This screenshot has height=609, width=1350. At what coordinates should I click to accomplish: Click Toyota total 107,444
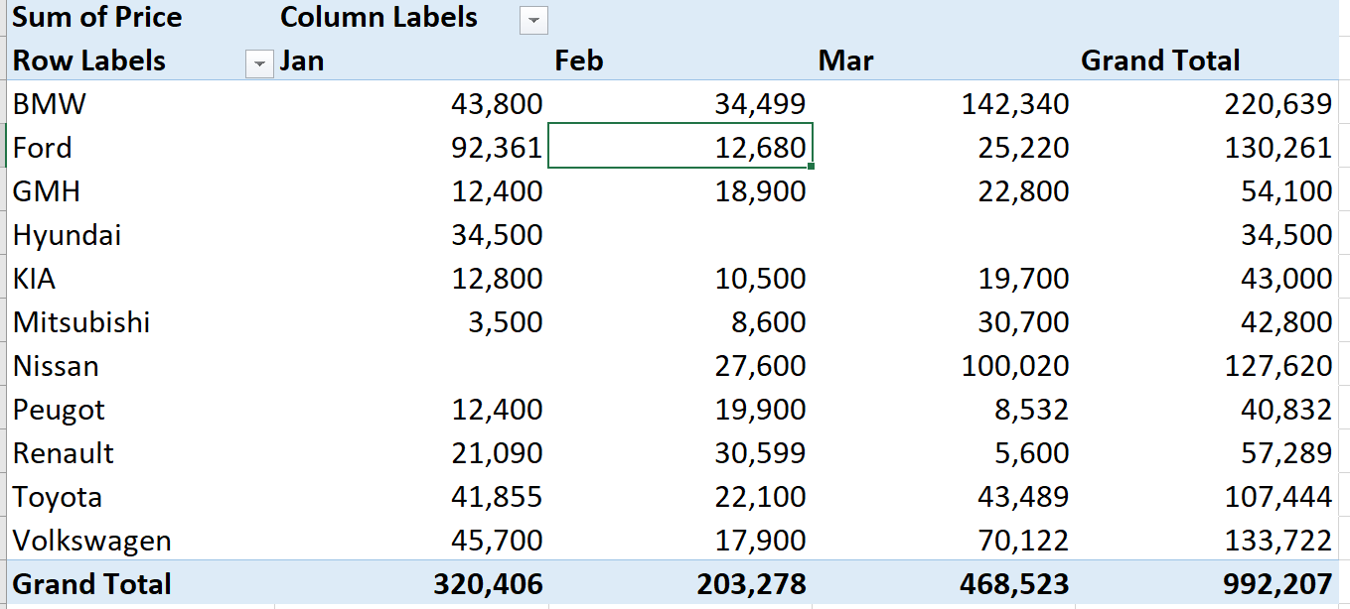pyautogui.click(x=1277, y=497)
